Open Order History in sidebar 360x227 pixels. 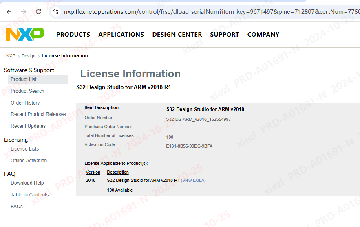click(25, 103)
